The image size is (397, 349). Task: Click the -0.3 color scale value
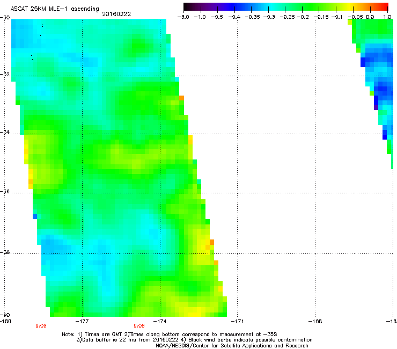pyautogui.click(x=269, y=17)
